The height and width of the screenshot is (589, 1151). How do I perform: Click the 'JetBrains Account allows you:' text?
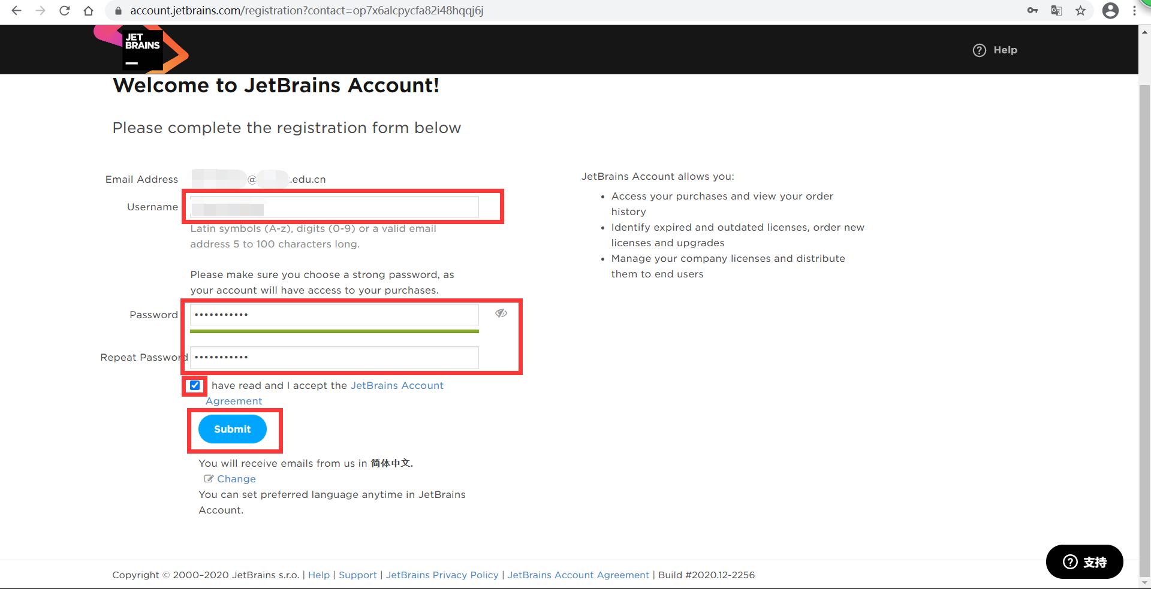click(658, 176)
